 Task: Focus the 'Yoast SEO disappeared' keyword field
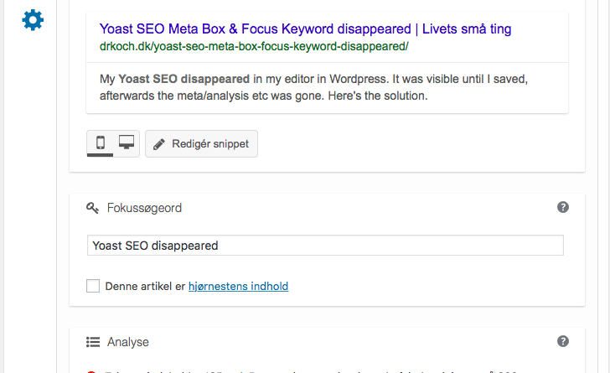point(325,246)
